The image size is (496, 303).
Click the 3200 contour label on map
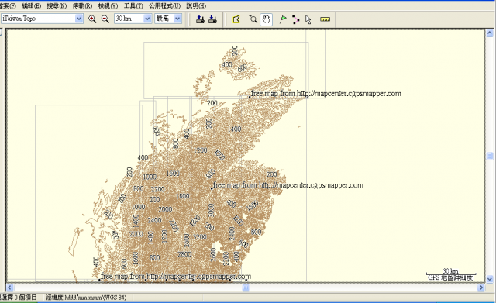(200, 236)
